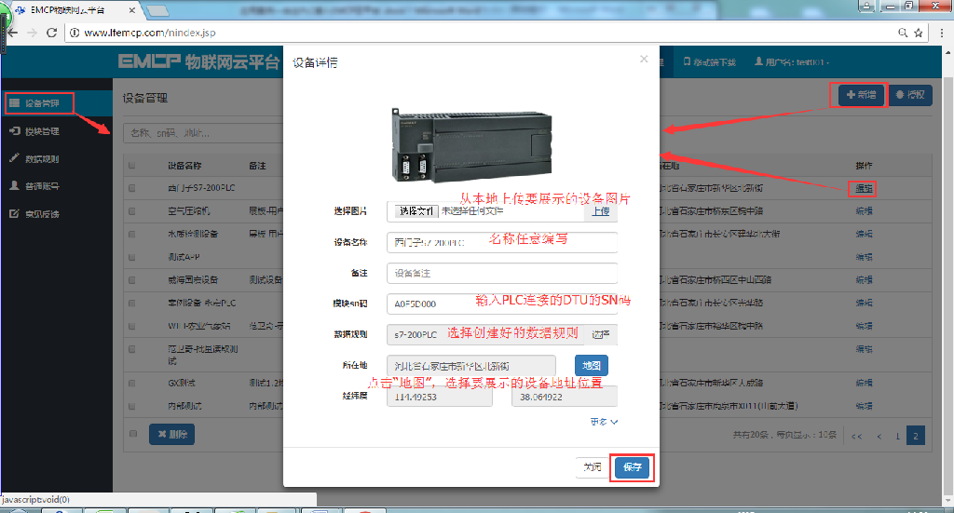Save device details with 保存
954x513 pixels.
(x=633, y=467)
